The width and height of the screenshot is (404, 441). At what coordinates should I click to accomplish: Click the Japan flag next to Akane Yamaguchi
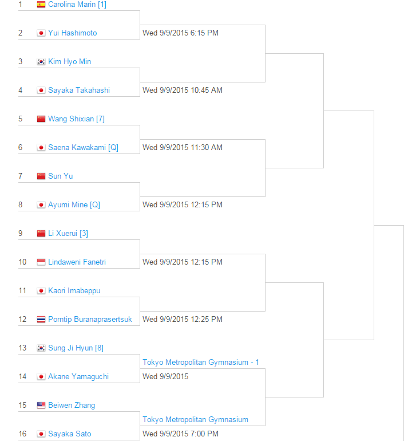click(41, 377)
